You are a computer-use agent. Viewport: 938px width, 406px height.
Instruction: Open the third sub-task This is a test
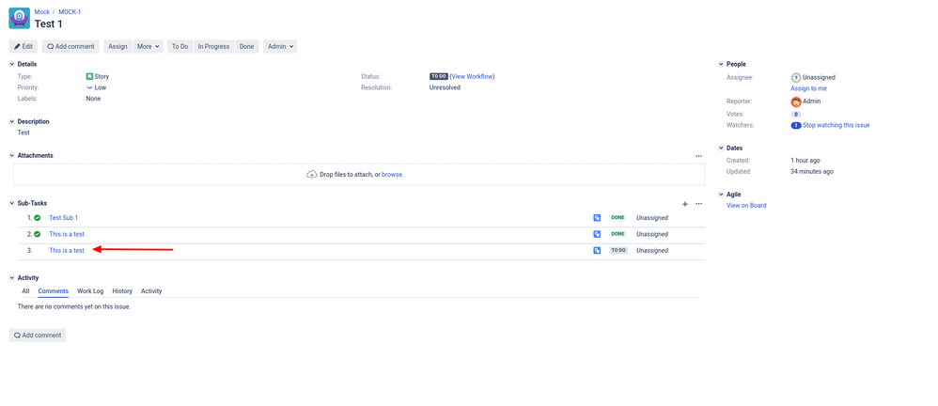tap(67, 251)
